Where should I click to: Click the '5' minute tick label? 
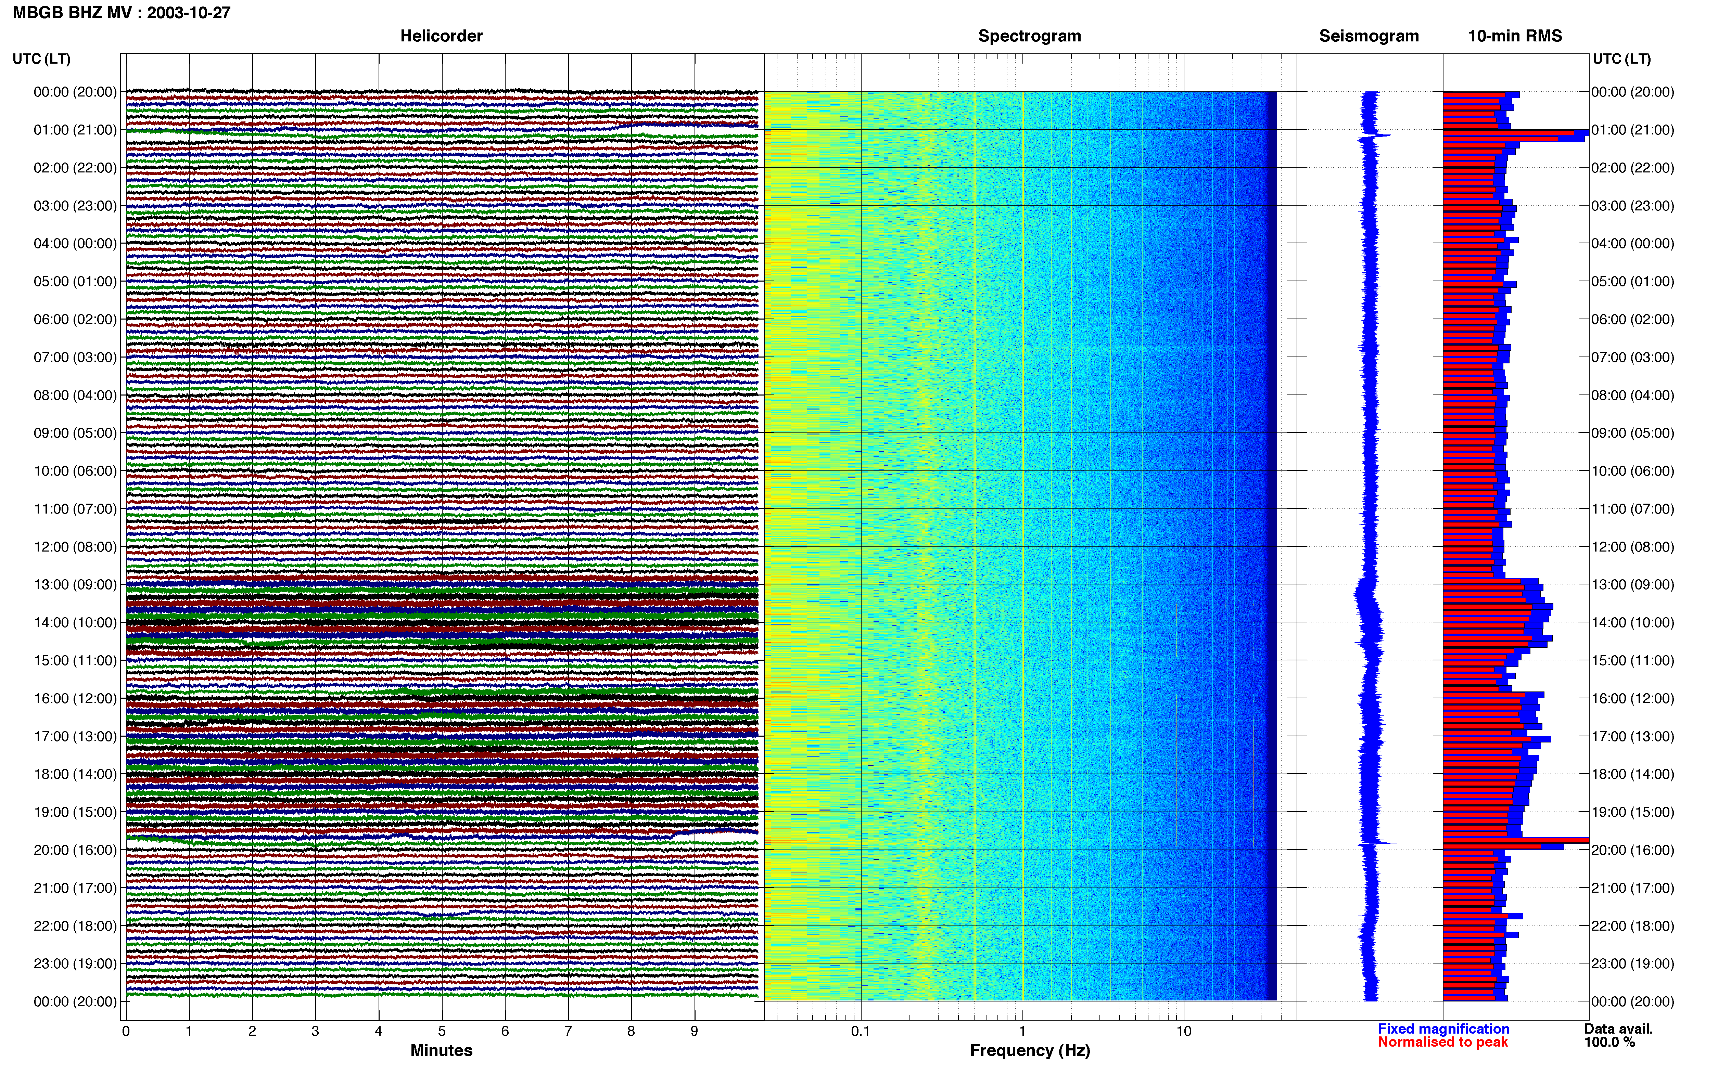442,1031
